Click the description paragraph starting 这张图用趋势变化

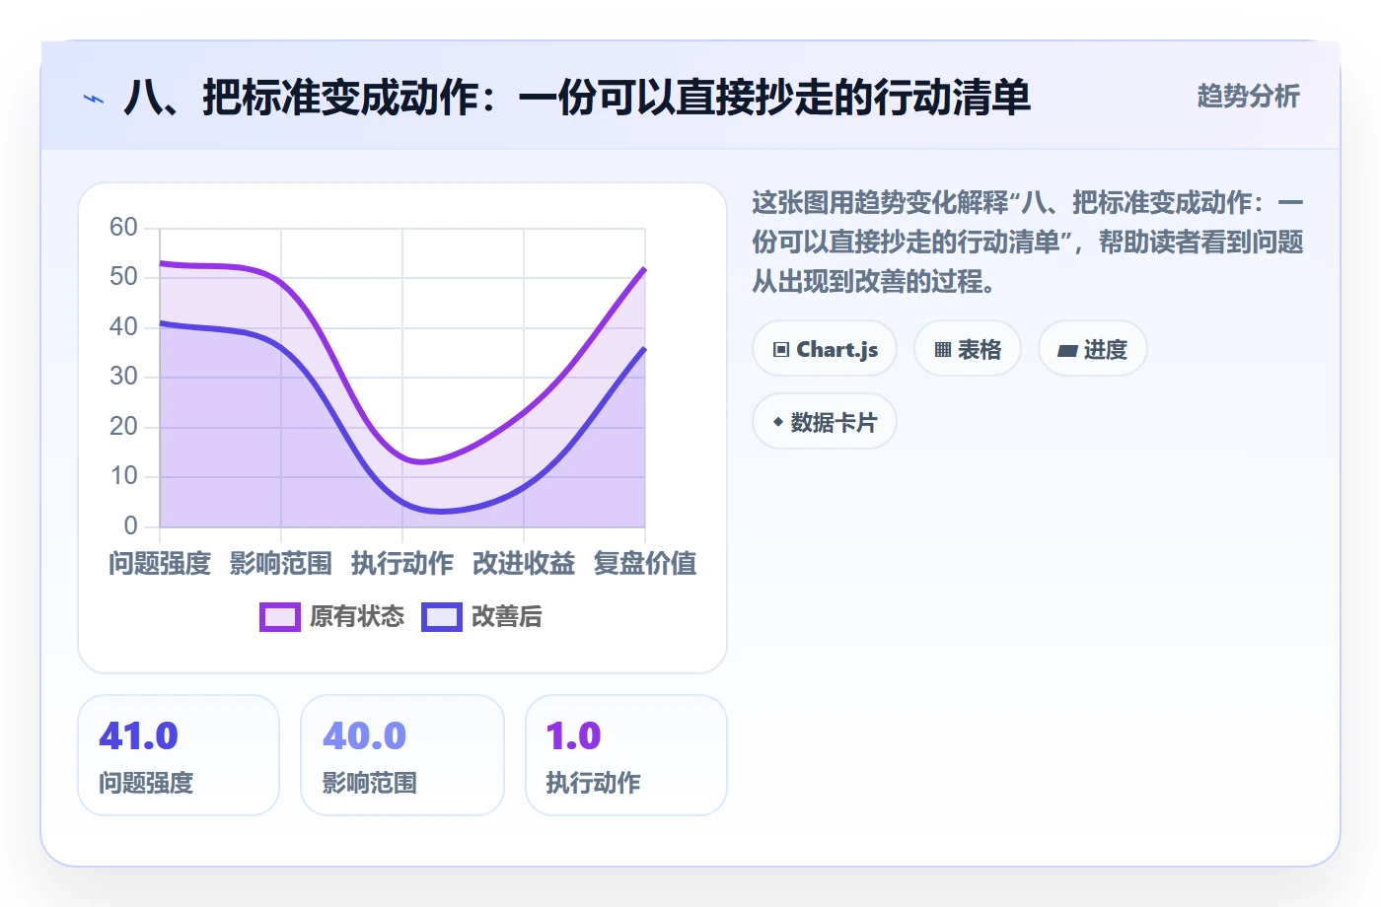1028,243
